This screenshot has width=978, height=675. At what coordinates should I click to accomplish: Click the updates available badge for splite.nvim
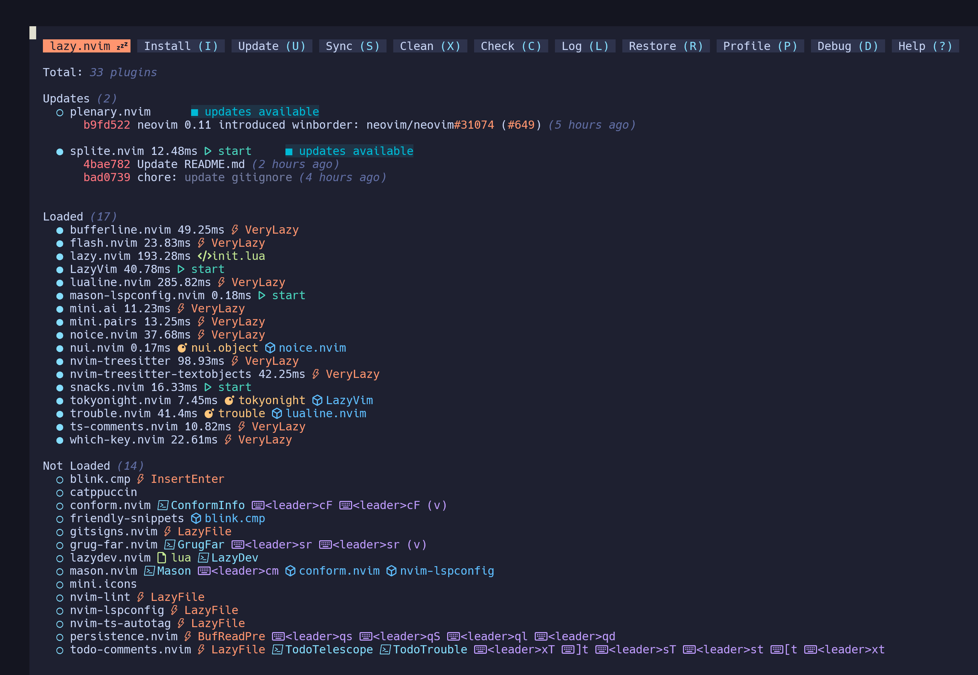click(x=349, y=151)
